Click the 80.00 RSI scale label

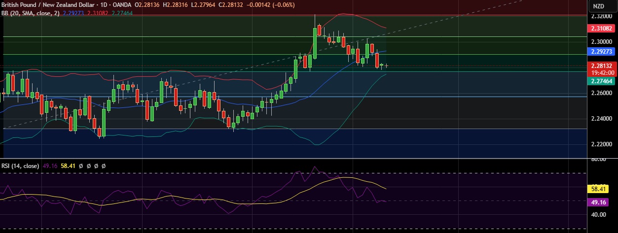[x=599, y=160]
